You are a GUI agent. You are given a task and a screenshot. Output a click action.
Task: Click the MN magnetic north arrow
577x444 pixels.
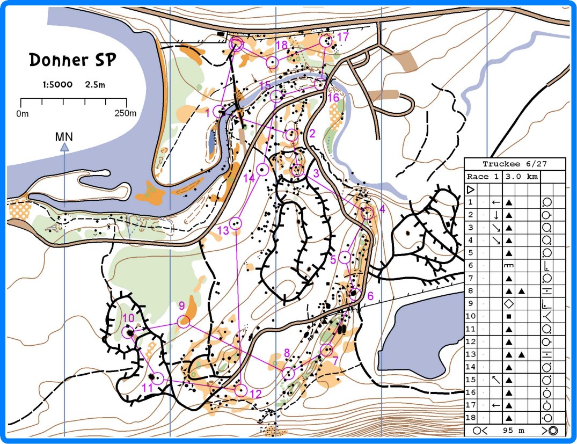pos(64,146)
